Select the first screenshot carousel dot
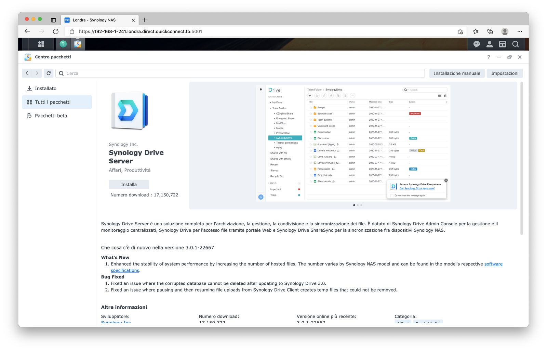 (x=354, y=205)
